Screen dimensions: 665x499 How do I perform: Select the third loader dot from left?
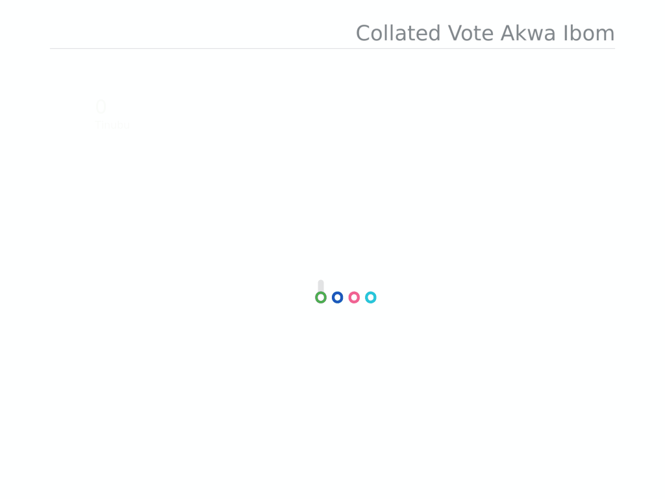tap(354, 298)
